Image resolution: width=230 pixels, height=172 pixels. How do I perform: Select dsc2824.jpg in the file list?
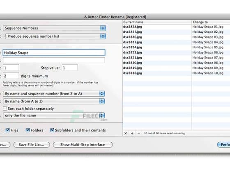(133, 47)
